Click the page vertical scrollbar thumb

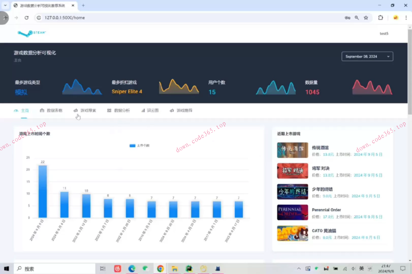click(x=410, y=72)
